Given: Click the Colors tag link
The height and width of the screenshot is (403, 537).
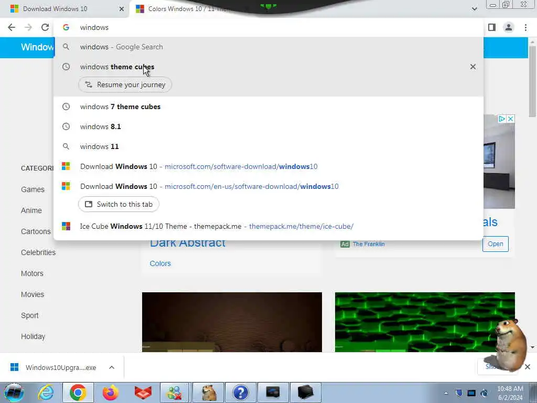Looking at the screenshot, I should (x=160, y=263).
